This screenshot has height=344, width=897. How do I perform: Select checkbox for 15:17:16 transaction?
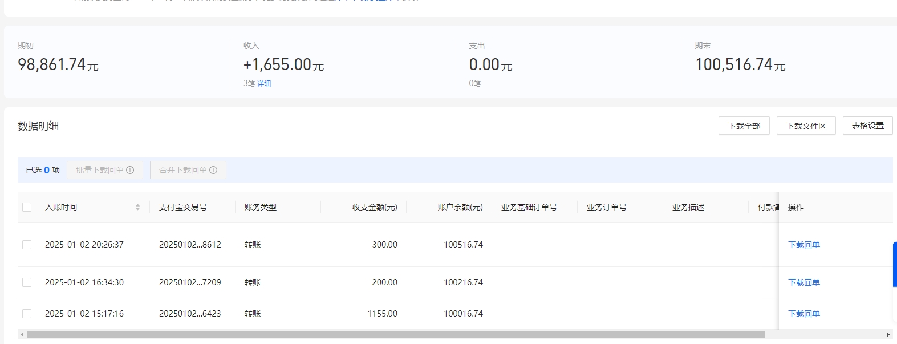coord(27,314)
